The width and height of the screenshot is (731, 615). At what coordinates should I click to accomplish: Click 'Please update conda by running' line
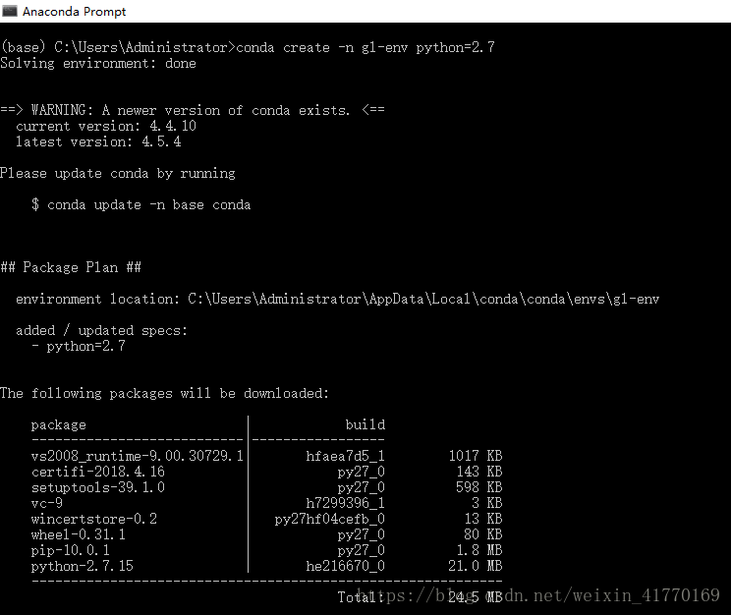118,174
